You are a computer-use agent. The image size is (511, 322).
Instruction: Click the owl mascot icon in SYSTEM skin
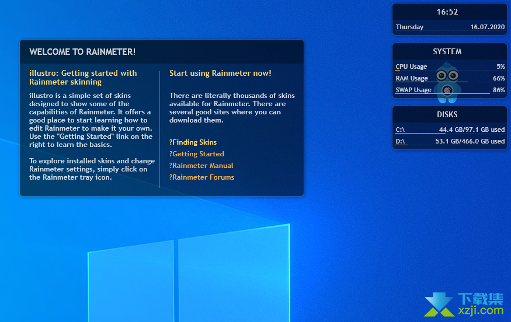click(447, 82)
